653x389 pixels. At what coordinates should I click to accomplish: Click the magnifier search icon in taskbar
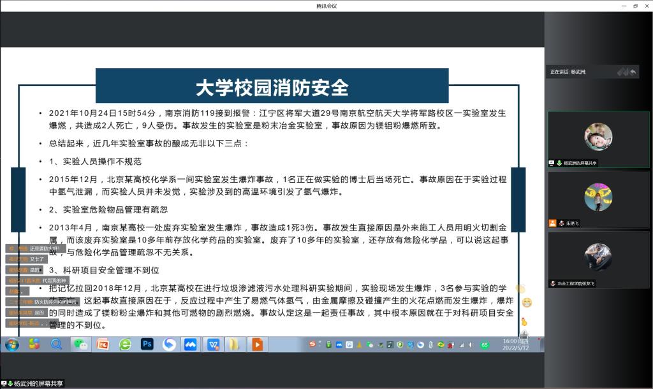56,344
